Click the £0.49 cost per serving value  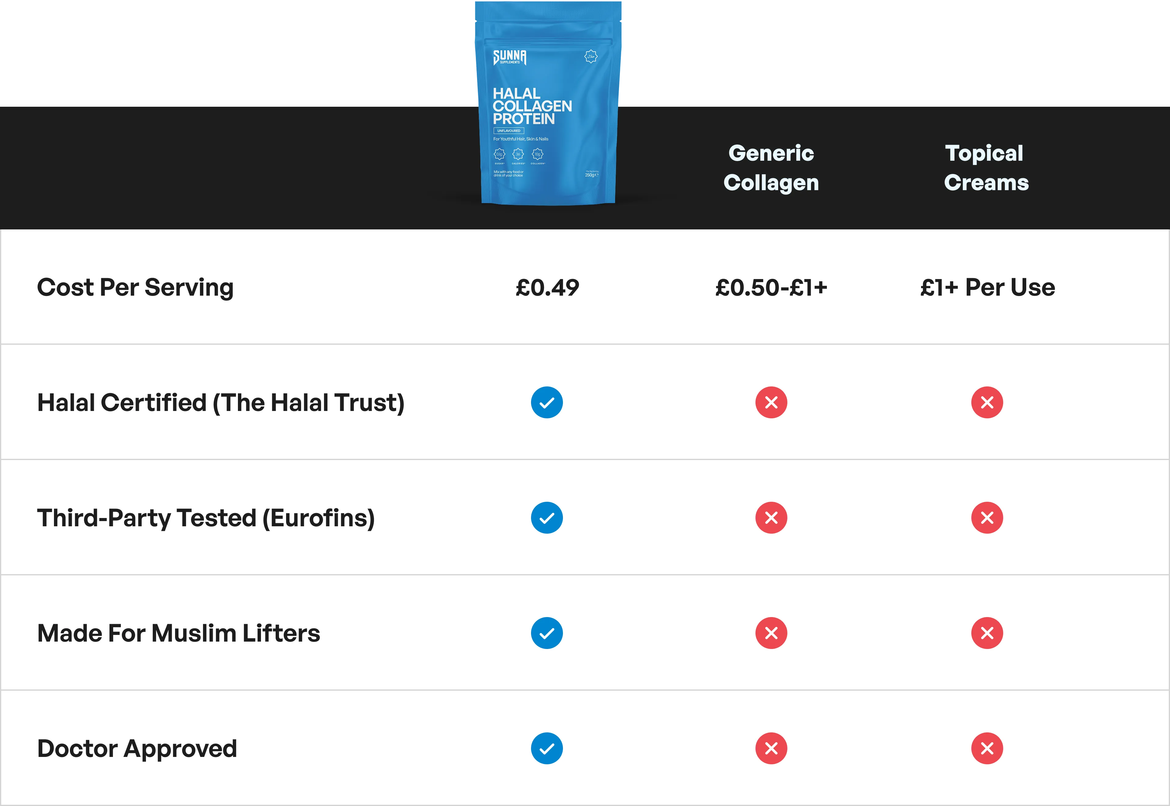click(x=547, y=287)
